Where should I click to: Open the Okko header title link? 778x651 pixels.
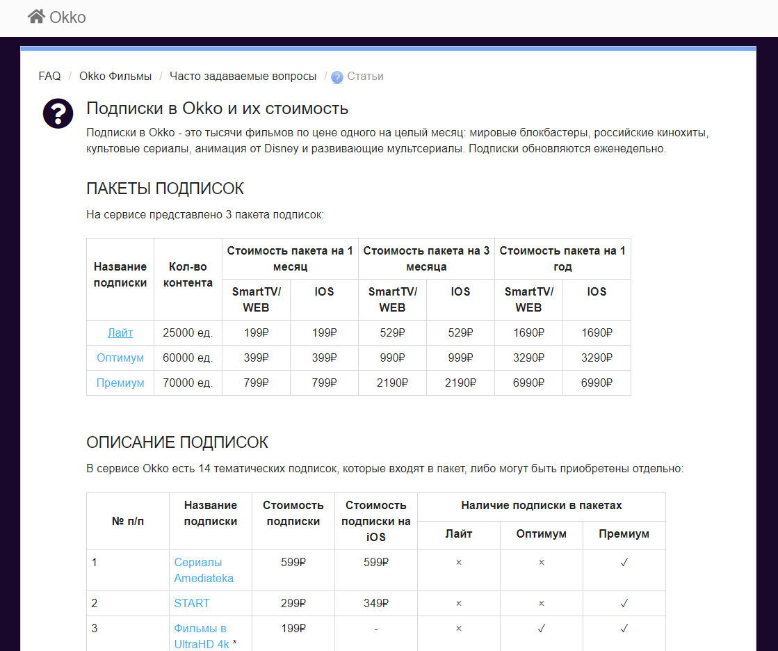[67, 17]
